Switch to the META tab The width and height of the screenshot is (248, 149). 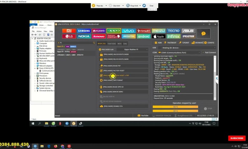pyautogui.click(x=120, y=43)
